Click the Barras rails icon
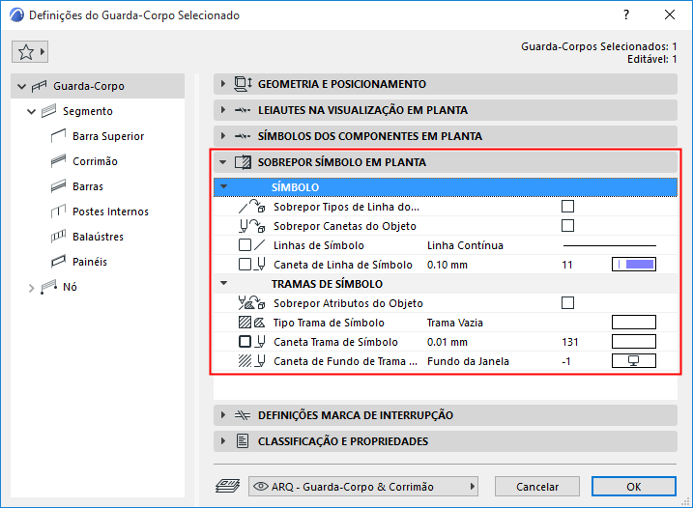The height and width of the screenshot is (508, 693). pos(58,186)
